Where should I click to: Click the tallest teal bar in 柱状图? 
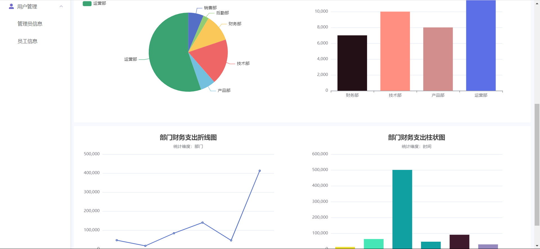click(x=402, y=209)
